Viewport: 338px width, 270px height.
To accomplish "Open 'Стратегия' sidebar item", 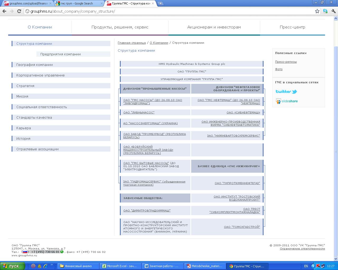I will pos(61,86).
